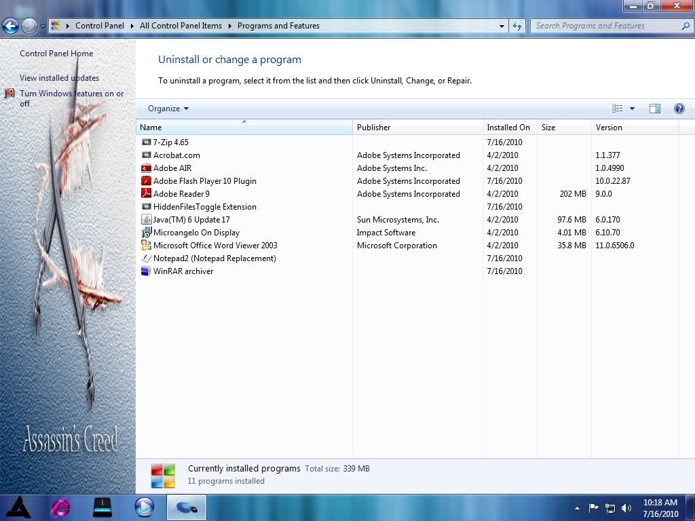Click version 10.0.22.87 cell

(x=613, y=180)
